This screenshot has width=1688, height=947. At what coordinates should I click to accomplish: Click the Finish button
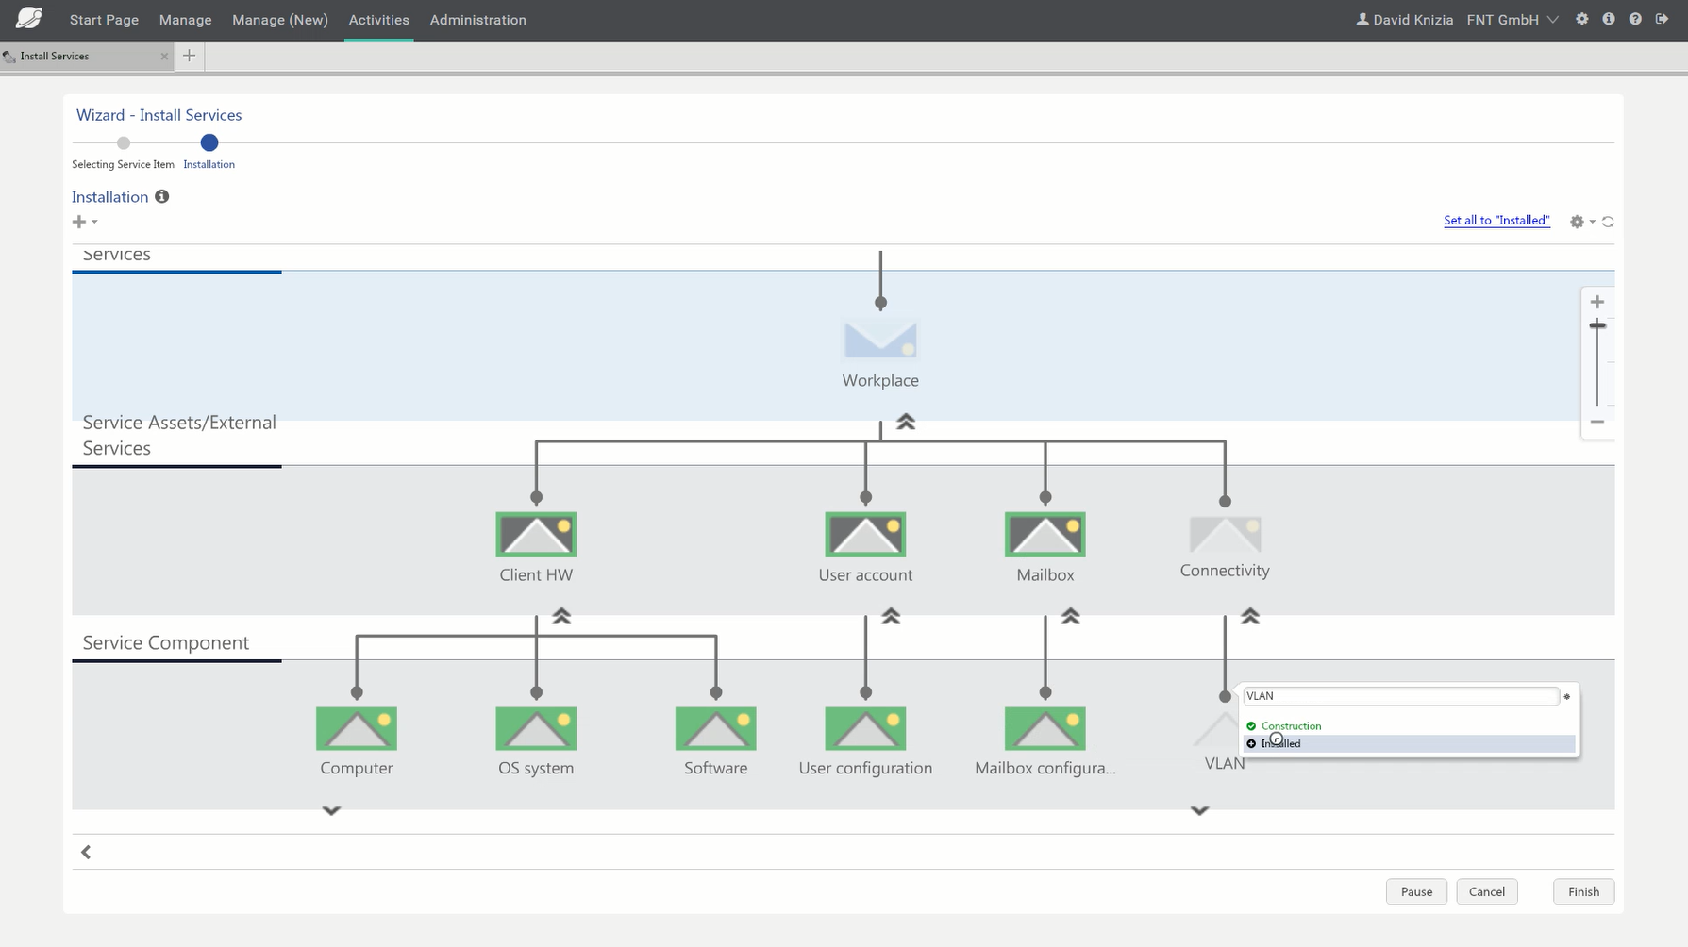[x=1583, y=891]
